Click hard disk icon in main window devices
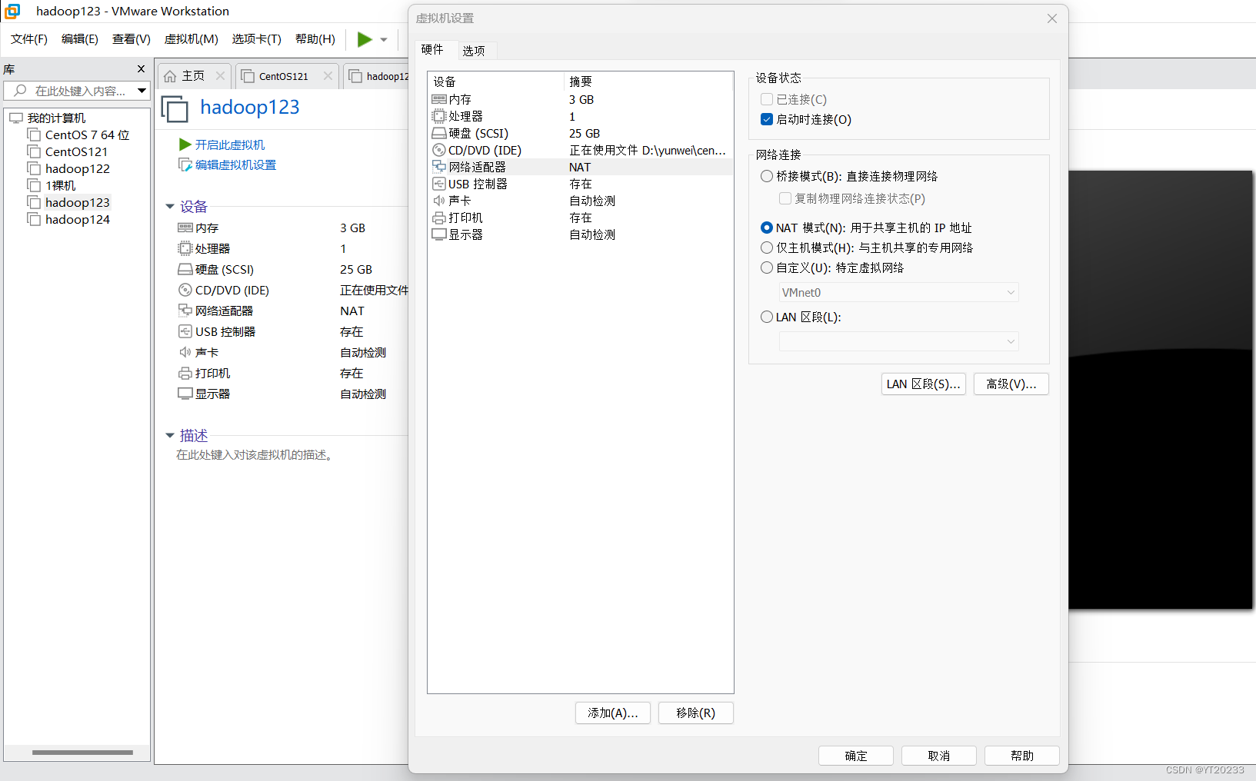 pos(185,269)
